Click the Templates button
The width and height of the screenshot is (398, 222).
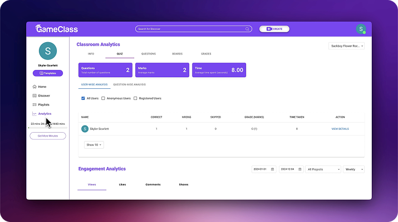pos(48,73)
